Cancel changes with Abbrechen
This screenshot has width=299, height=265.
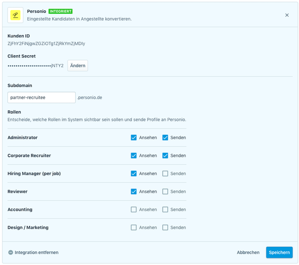[x=248, y=253]
